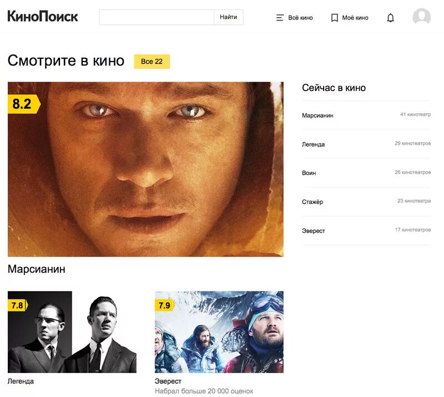Click the Сейчас в кино heading
Screen dimensions: 444x397
tap(334, 88)
